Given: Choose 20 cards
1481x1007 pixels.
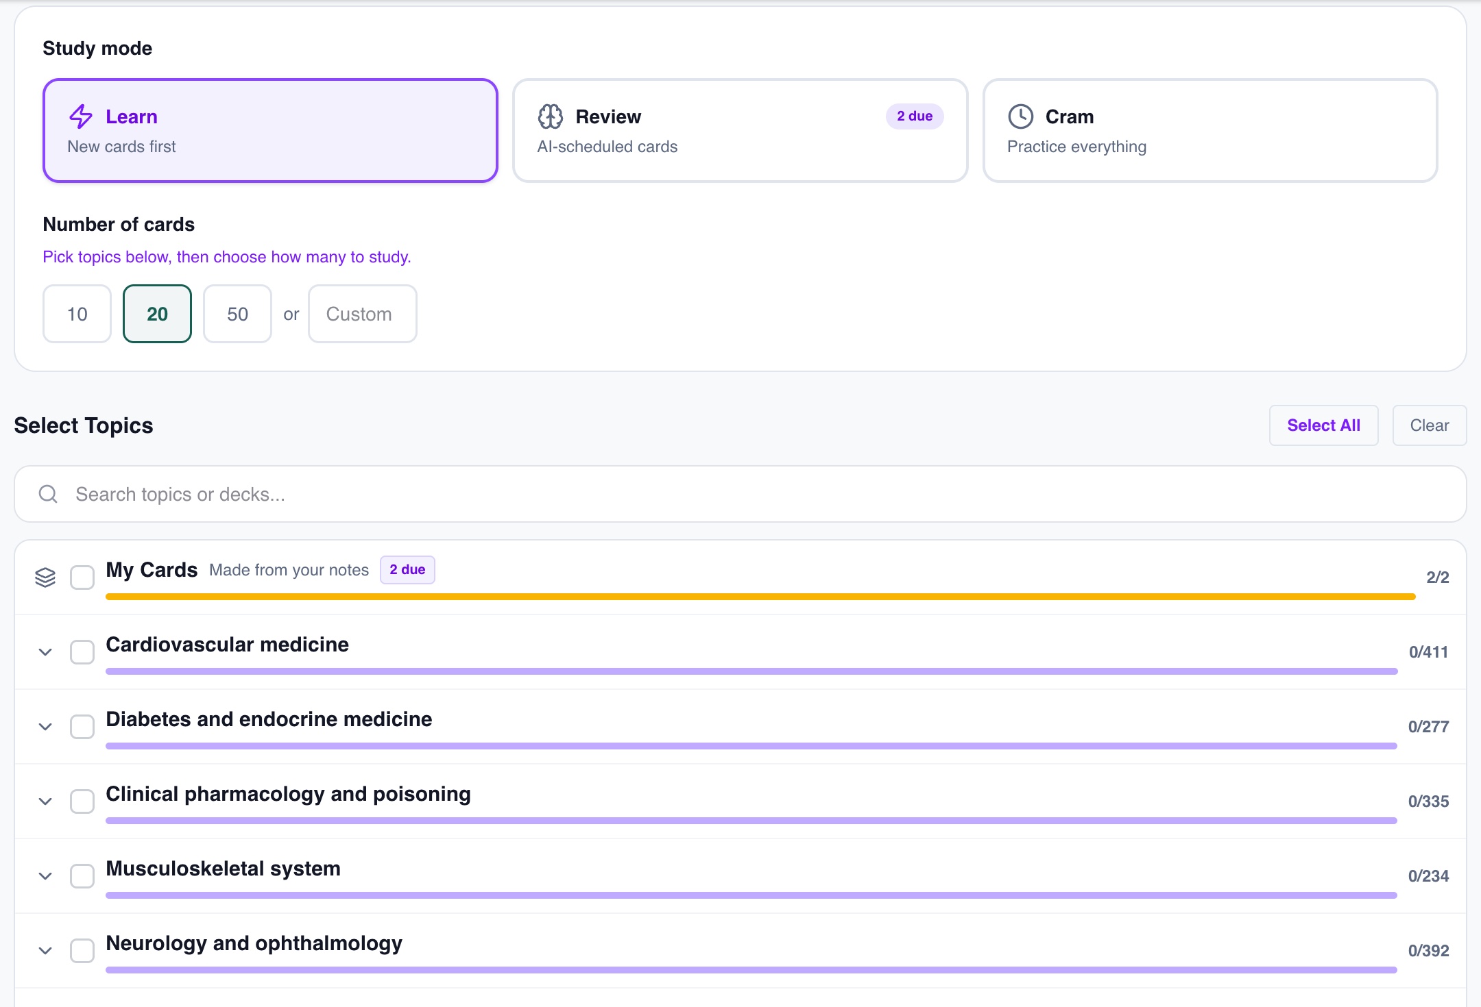Looking at the screenshot, I should (157, 314).
